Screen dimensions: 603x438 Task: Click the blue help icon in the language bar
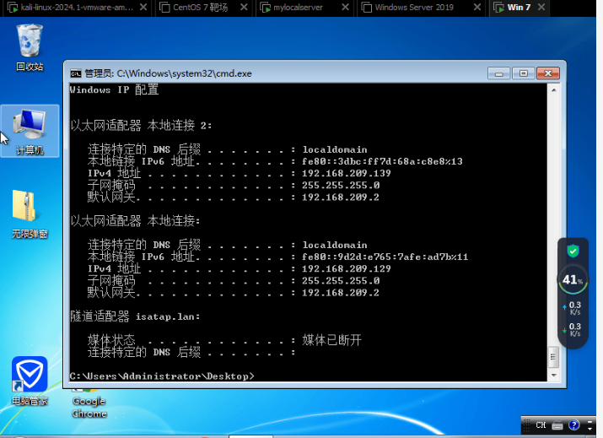click(573, 424)
